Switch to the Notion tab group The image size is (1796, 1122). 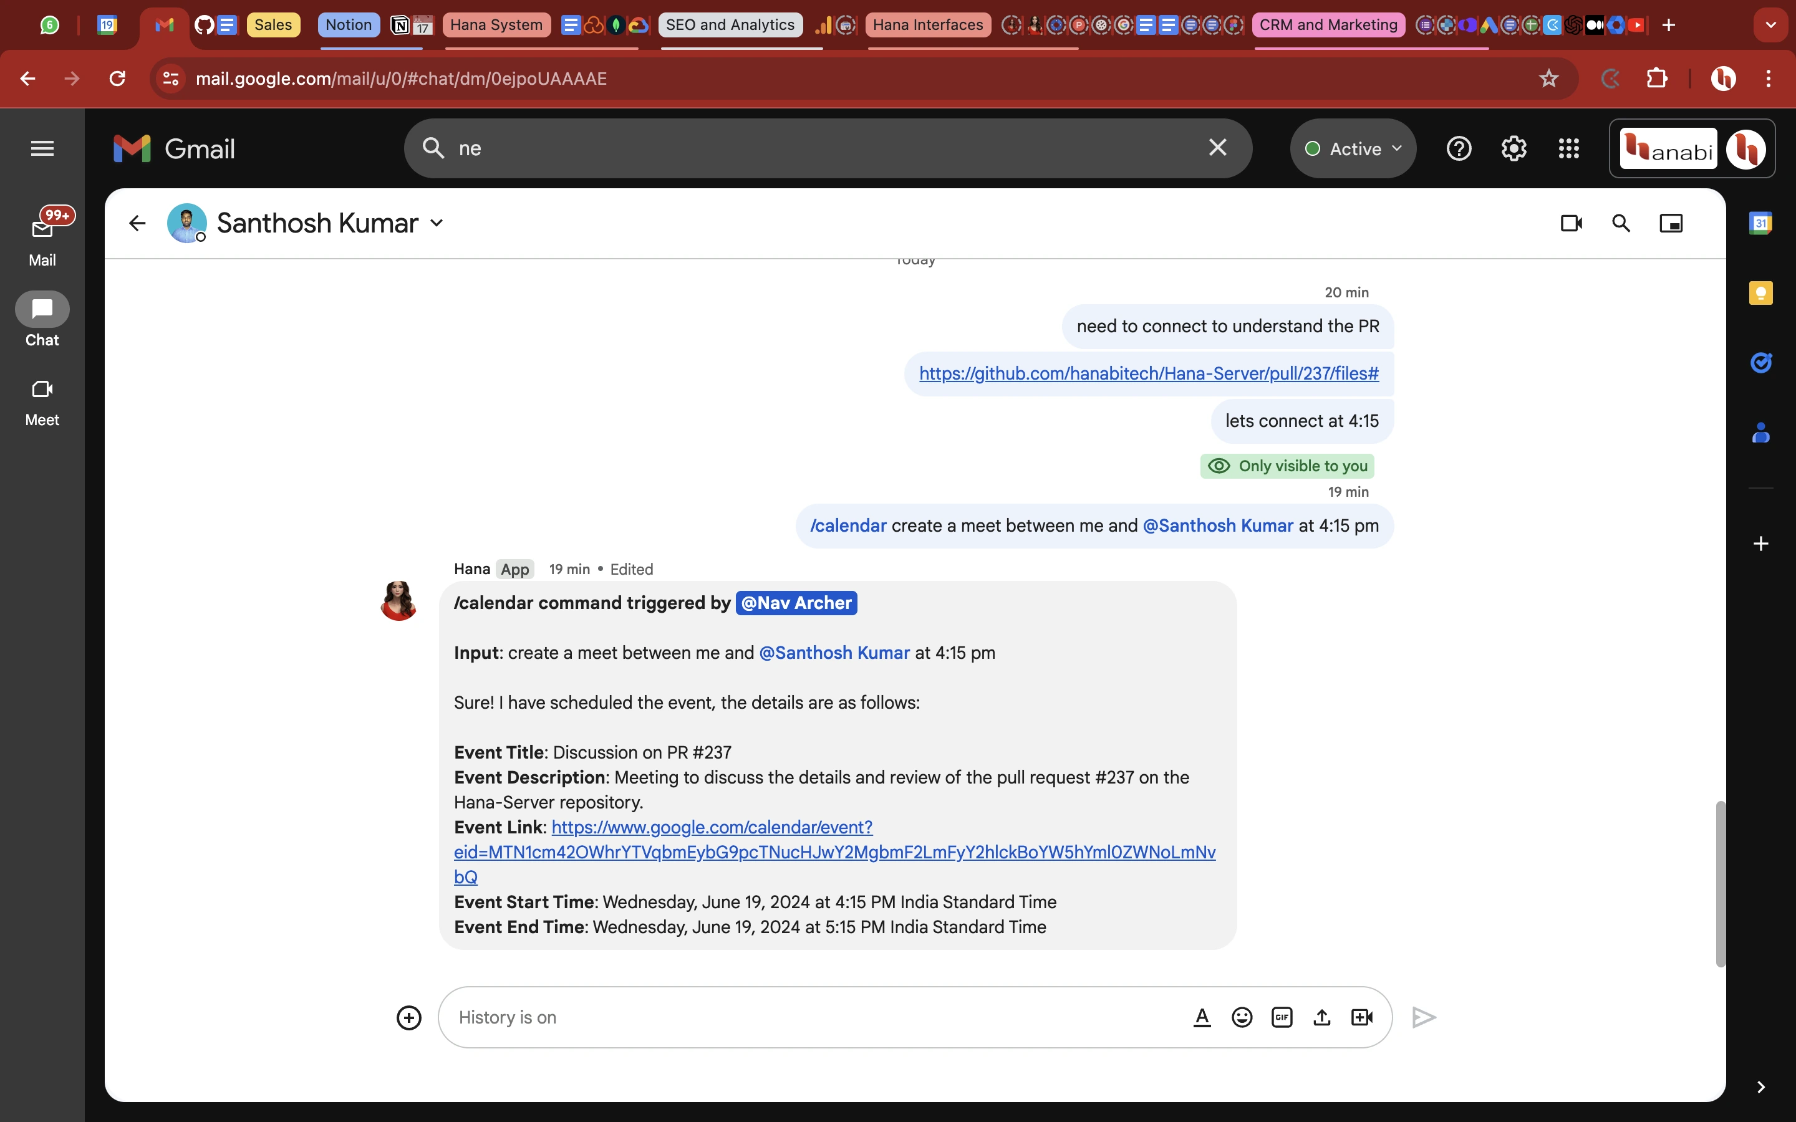coord(348,24)
